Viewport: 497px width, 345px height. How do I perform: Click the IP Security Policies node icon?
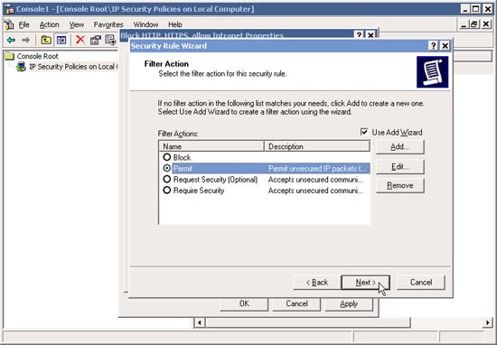point(22,67)
